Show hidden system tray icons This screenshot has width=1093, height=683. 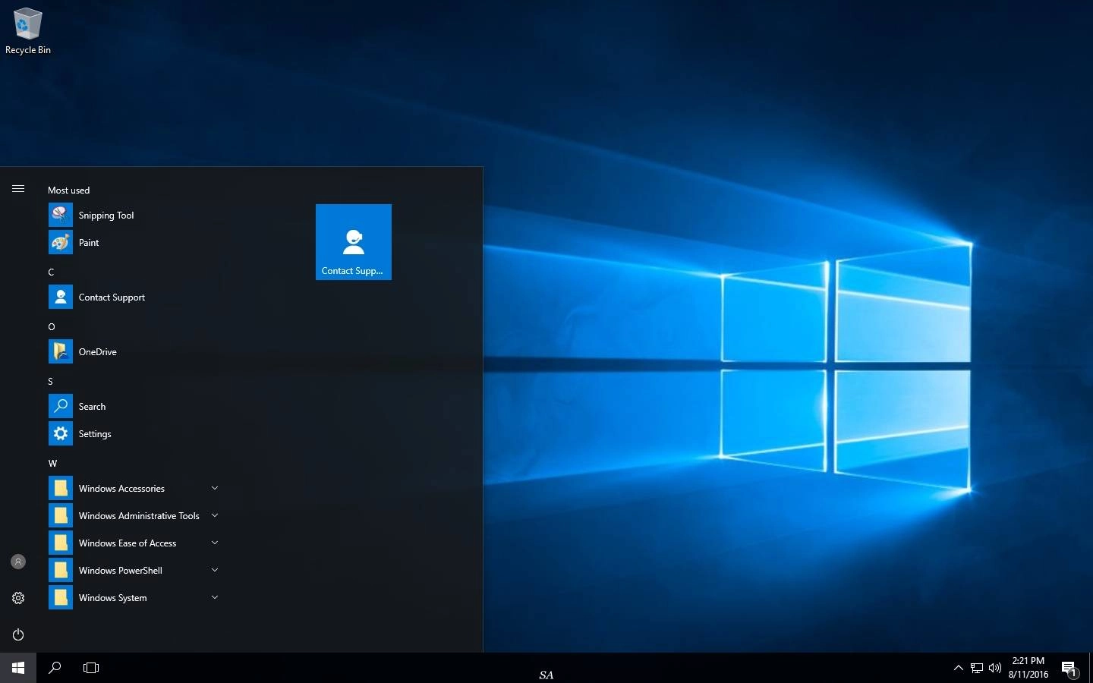tap(958, 668)
